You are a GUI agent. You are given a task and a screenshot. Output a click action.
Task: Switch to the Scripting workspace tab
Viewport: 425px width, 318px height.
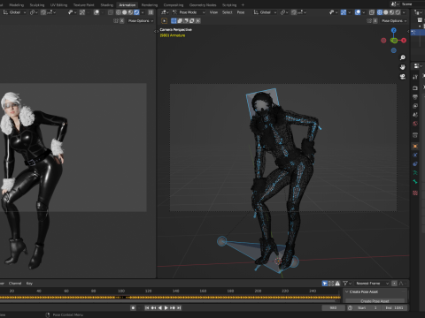229,5
